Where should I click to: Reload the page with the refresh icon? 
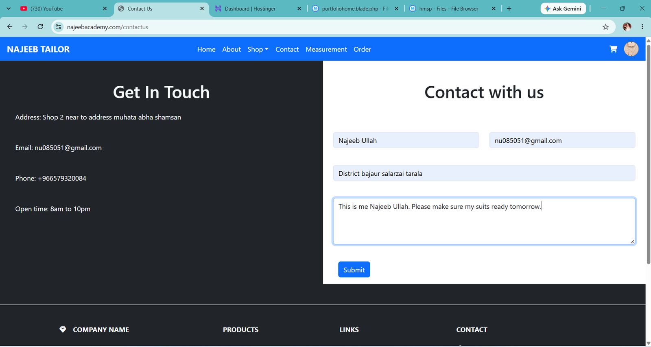[40, 27]
